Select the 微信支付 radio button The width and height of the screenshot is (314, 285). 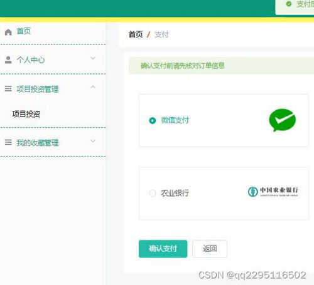tap(153, 120)
